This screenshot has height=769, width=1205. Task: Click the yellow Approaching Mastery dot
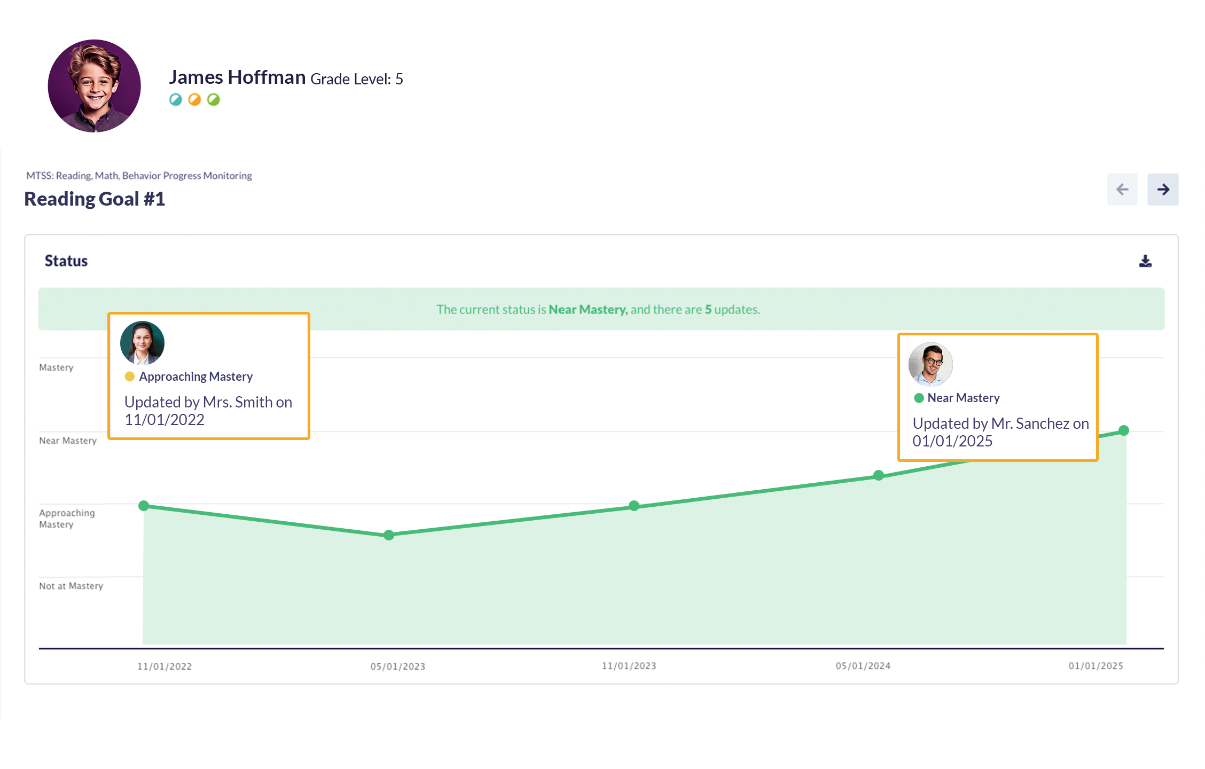129,376
